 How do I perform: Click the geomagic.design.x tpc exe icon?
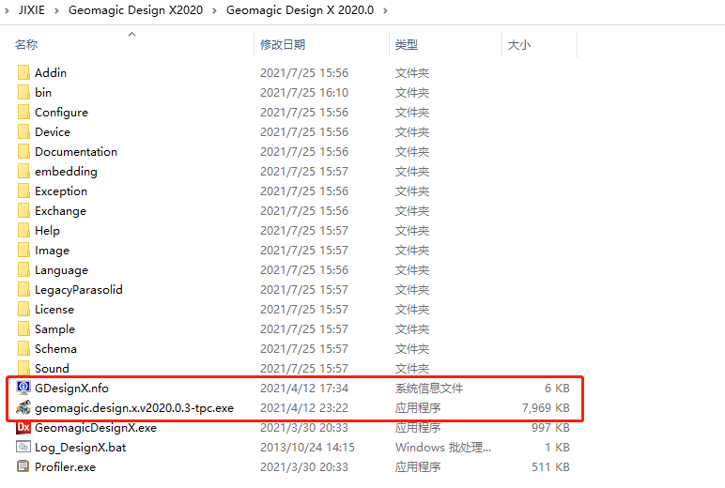(x=23, y=407)
